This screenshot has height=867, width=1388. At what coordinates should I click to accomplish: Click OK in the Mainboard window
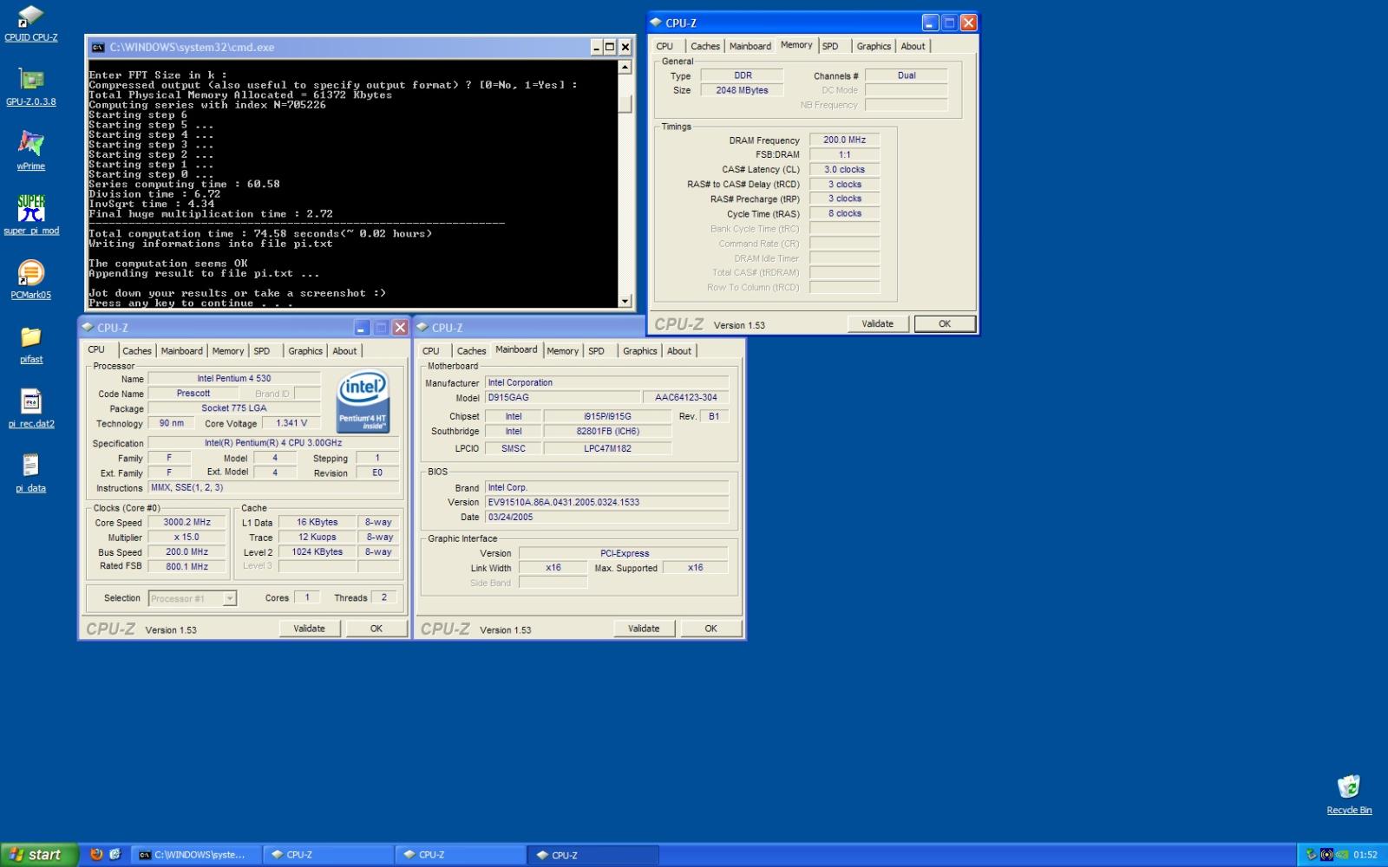[x=711, y=629]
